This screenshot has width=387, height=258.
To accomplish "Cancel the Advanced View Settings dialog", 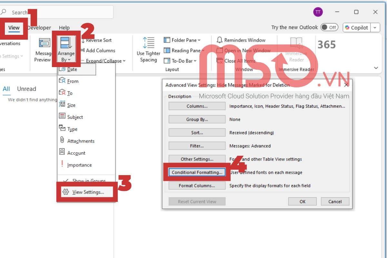I will tap(335, 202).
